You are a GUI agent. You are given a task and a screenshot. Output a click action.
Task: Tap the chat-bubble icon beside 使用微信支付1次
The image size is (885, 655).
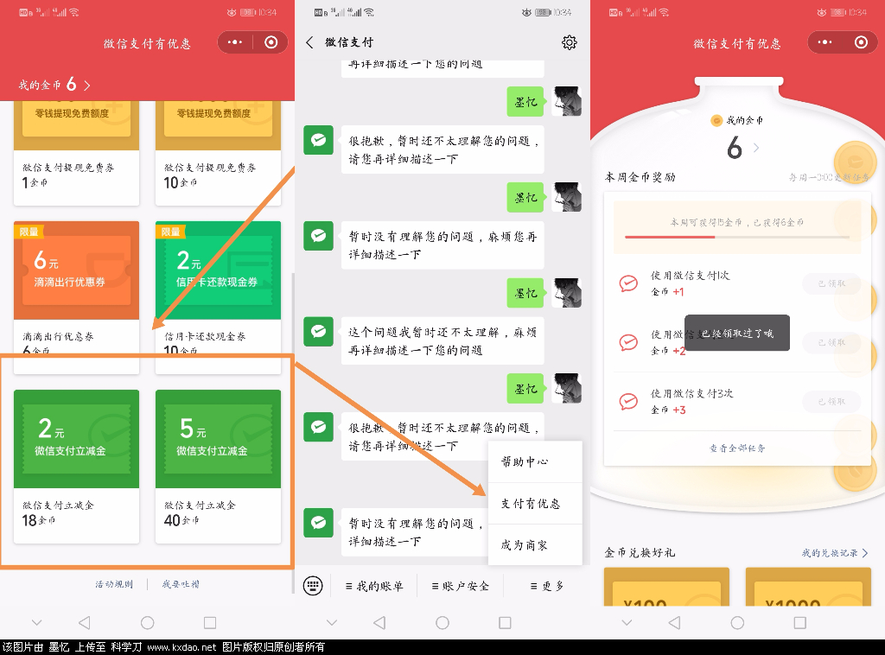[628, 283]
